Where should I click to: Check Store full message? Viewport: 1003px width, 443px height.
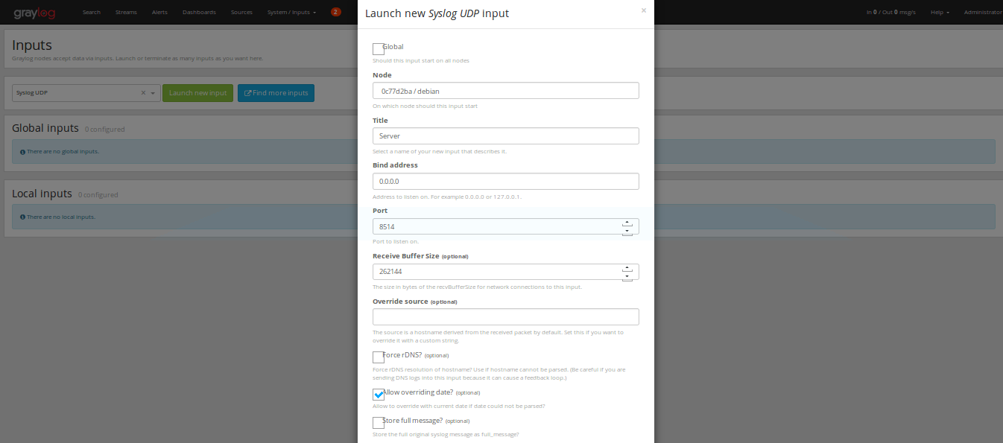[378, 422]
